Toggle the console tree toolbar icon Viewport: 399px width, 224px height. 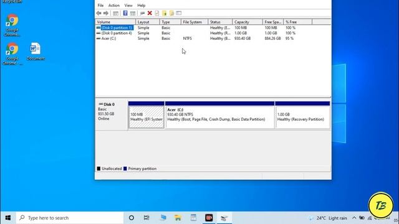click(x=115, y=13)
